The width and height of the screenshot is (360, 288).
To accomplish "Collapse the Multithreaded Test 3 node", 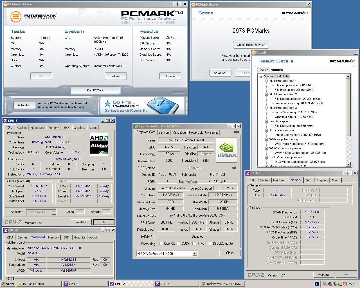I will click(x=266, y=108).
